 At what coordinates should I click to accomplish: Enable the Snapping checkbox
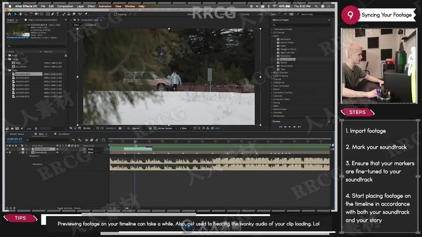pyautogui.click(x=115, y=14)
